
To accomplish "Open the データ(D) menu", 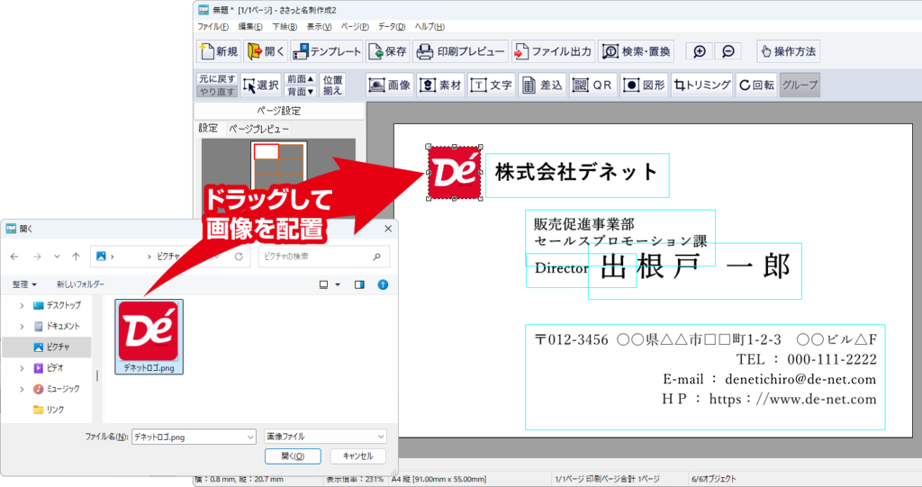I will (392, 26).
